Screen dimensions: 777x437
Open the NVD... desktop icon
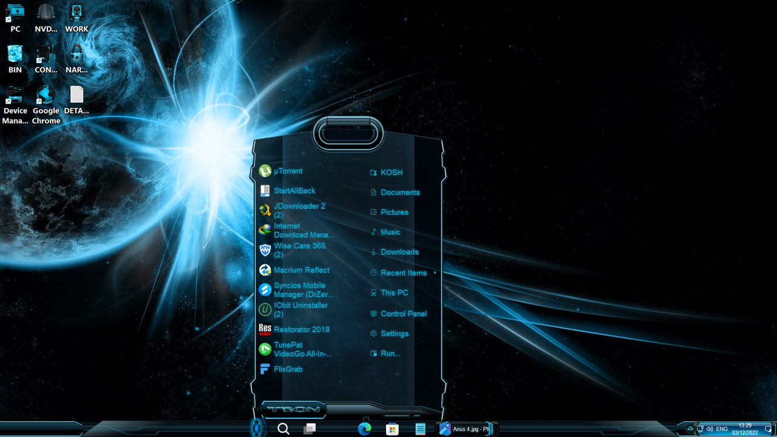[x=46, y=18]
